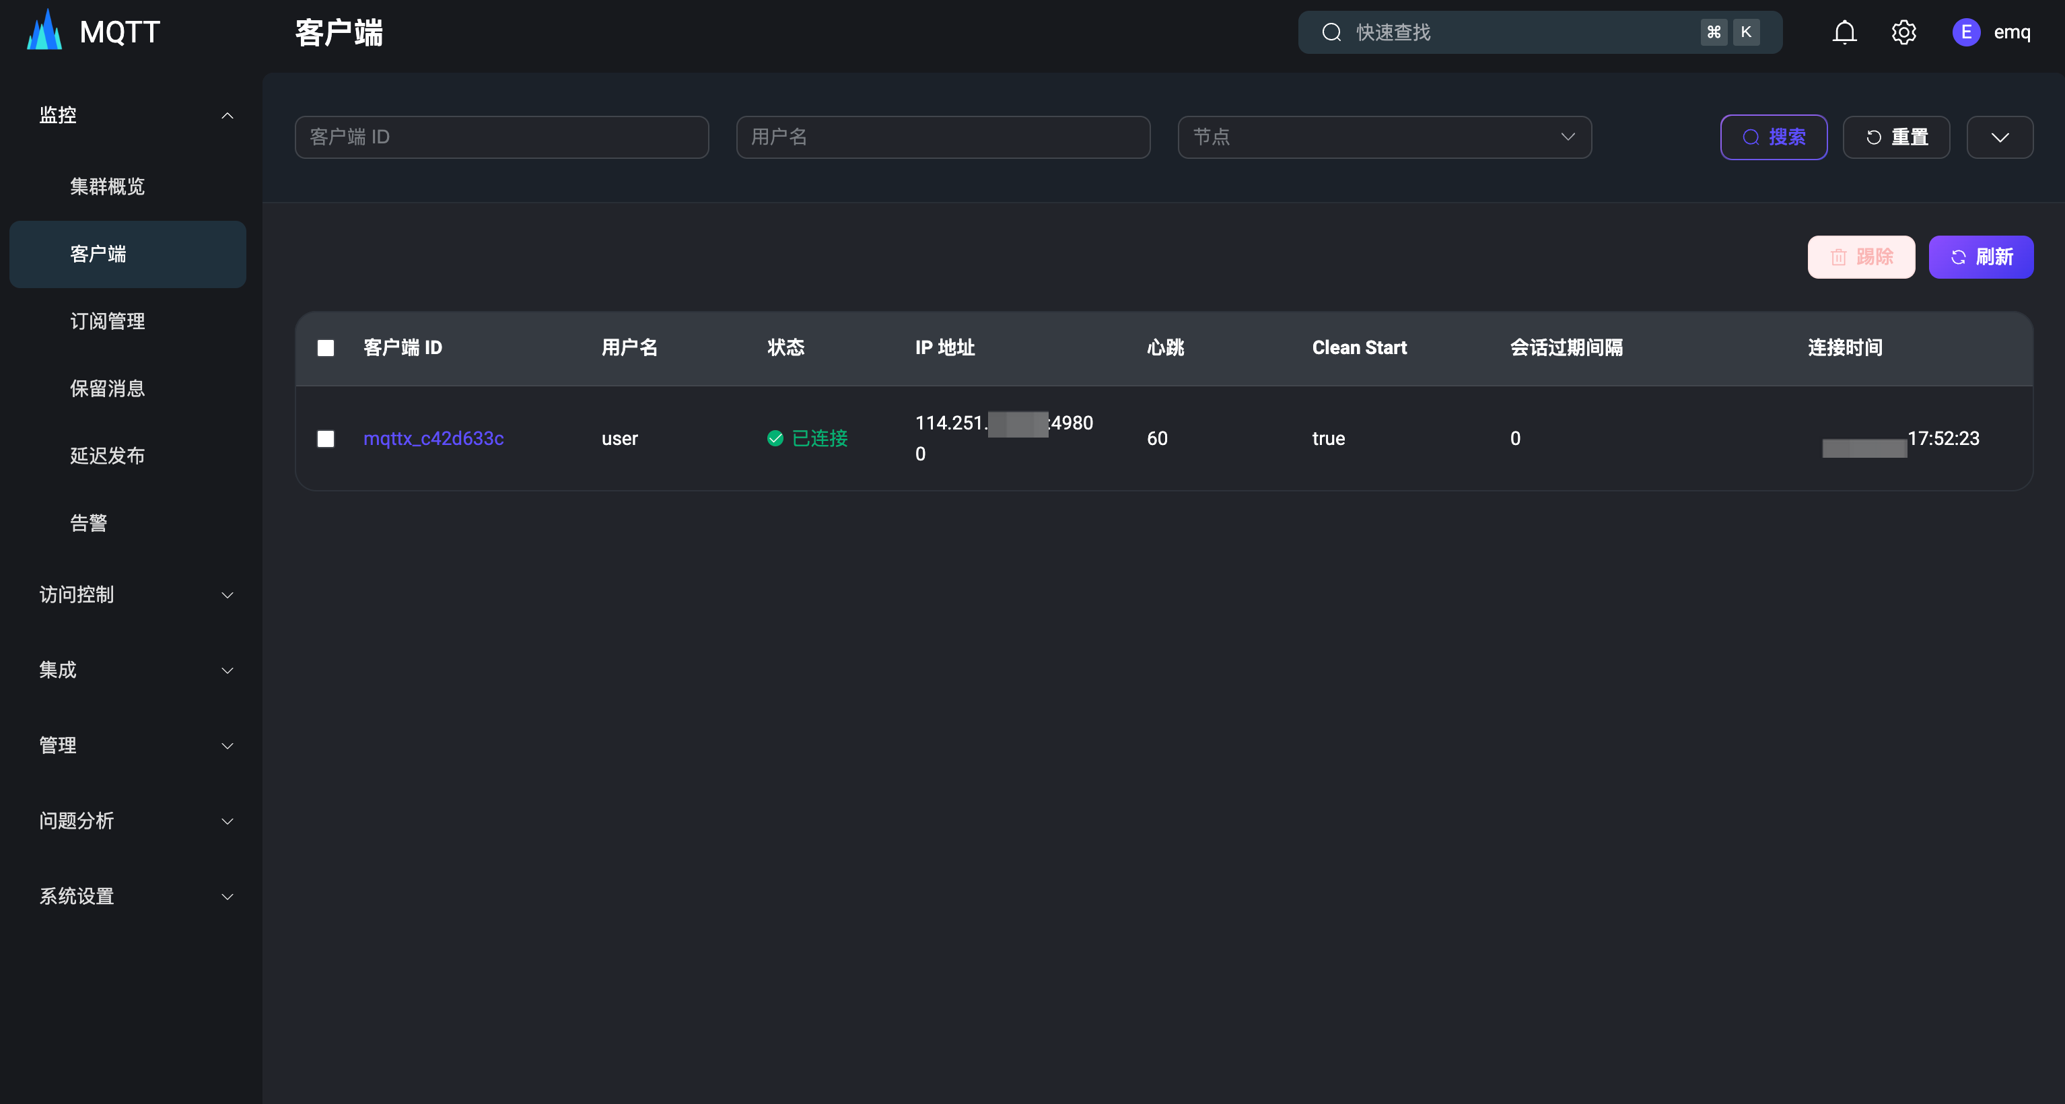Open the settings gear icon

point(1904,32)
